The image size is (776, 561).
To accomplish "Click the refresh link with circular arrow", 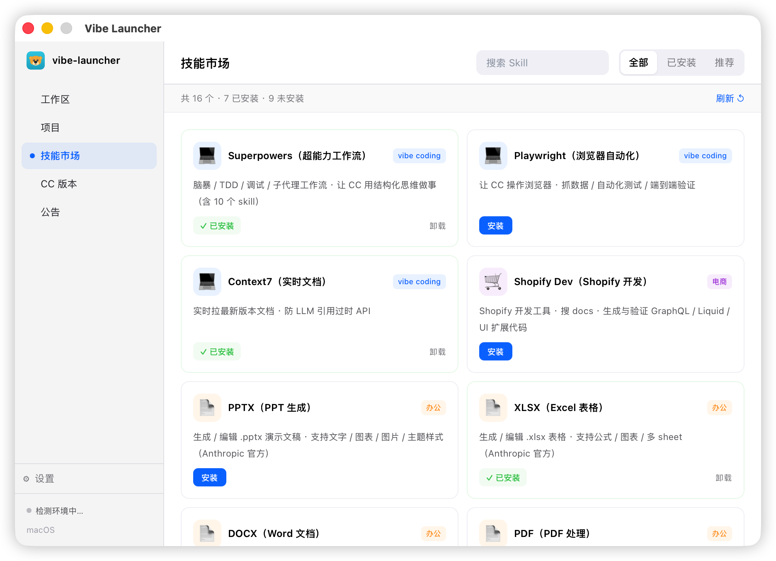I will 730,99.
